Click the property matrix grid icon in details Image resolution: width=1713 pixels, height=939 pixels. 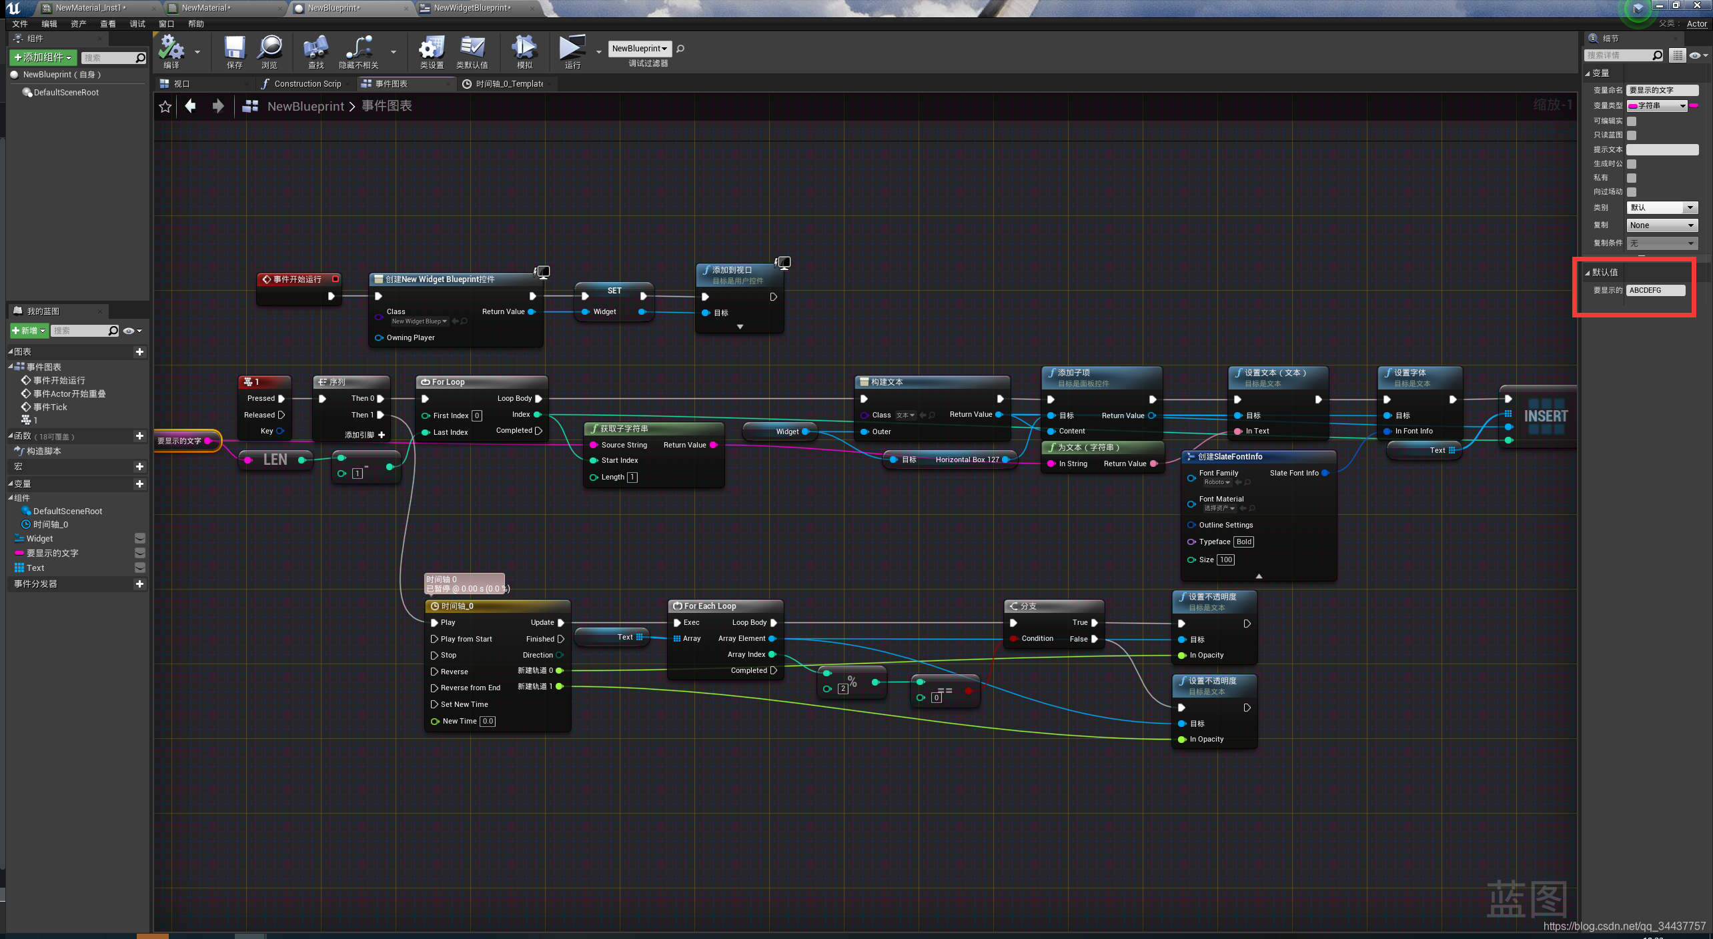coord(1677,55)
